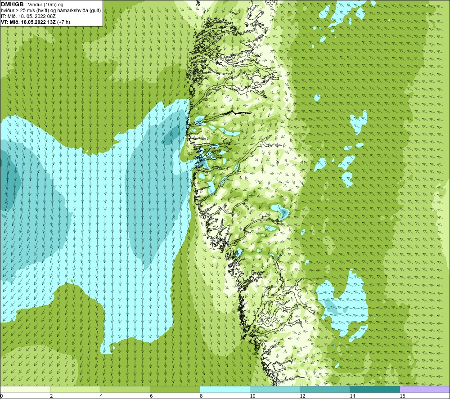Click the purple above-16 m/s legend swatch
This screenshot has height=399, width=450.
(425, 389)
